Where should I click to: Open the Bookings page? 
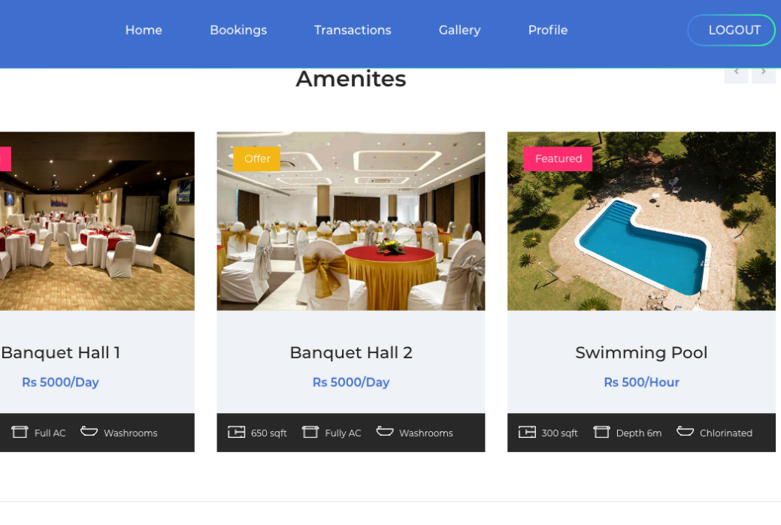click(x=238, y=30)
